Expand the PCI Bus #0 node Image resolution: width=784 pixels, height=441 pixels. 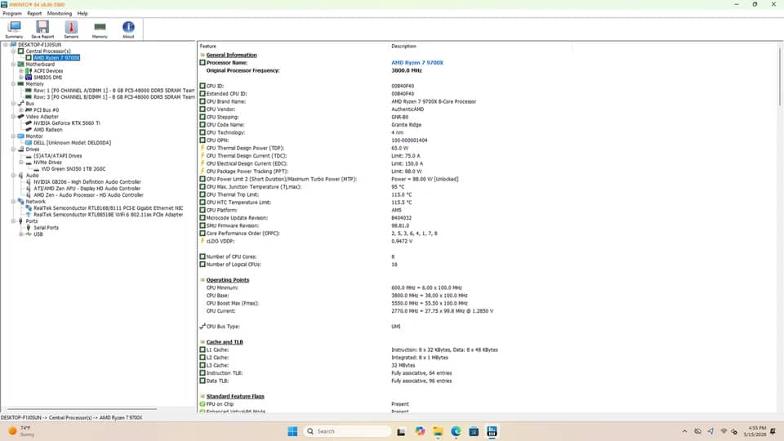click(21, 110)
